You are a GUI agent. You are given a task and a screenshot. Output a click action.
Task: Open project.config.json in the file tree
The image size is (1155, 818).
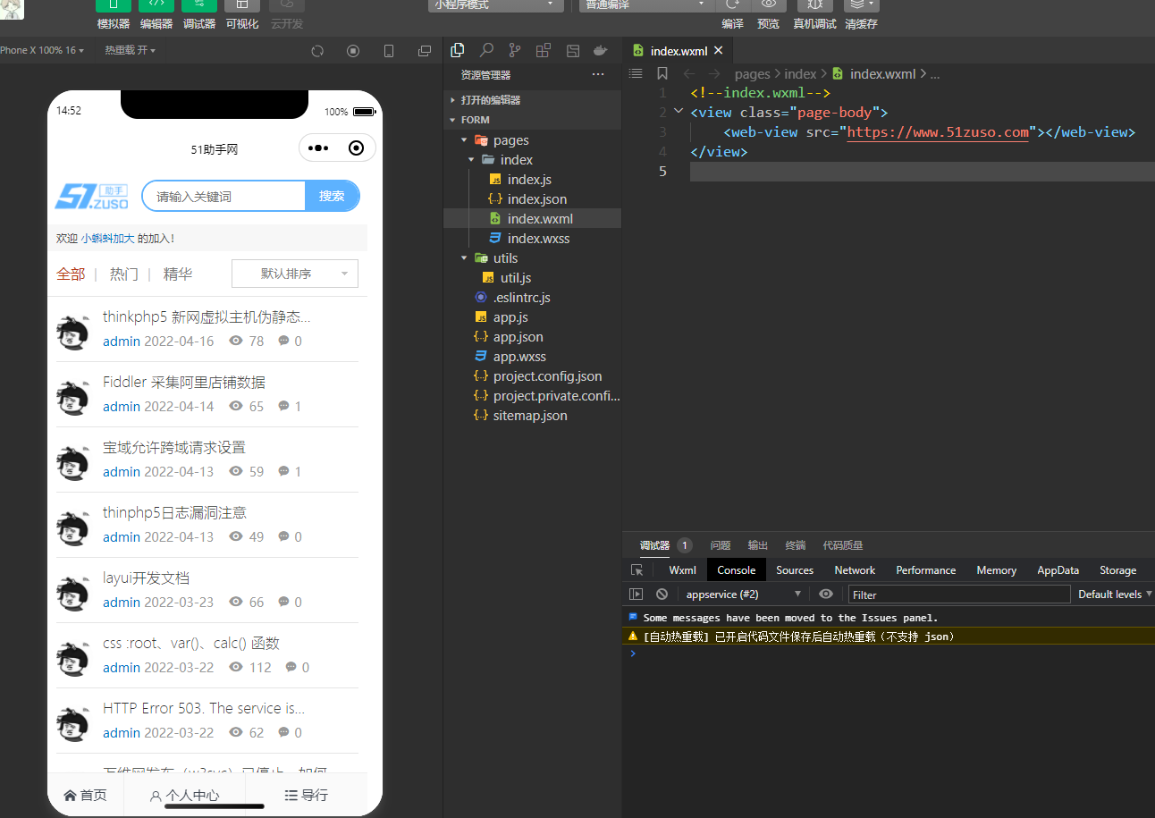532,376
